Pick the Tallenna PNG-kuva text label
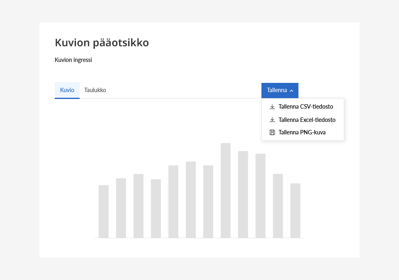The image size is (399, 280). tap(302, 132)
